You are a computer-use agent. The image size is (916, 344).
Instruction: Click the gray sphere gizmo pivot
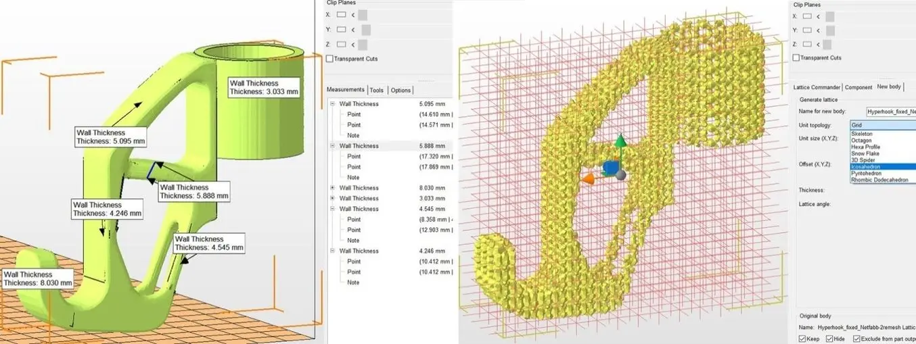tap(621, 175)
